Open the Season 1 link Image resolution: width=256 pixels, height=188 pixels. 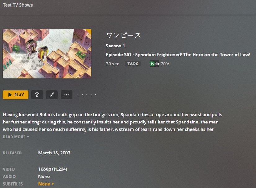tap(115, 46)
